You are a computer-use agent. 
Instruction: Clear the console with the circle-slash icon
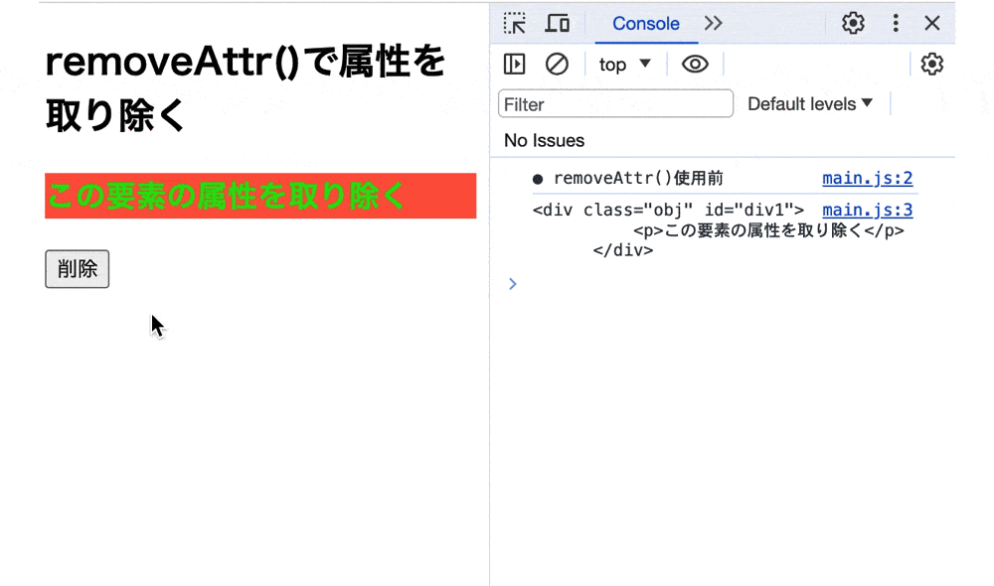[x=557, y=64]
